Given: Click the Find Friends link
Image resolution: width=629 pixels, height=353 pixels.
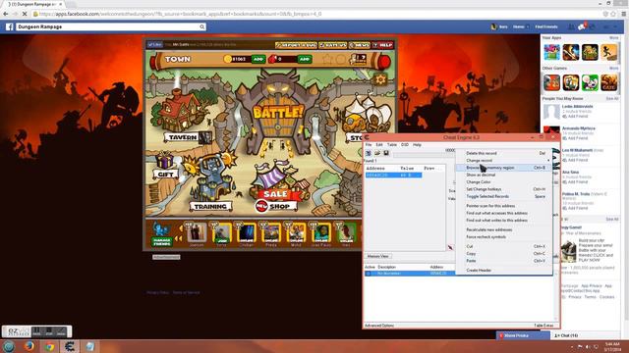Looking at the screenshot, I should tap(546, 26).
